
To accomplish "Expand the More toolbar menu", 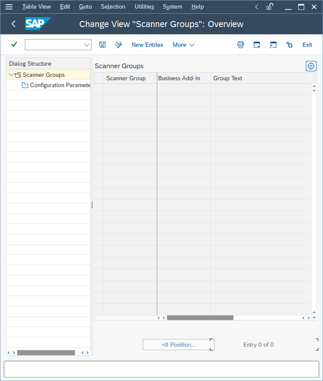I will pyautogui.click(x=183, y=45).
